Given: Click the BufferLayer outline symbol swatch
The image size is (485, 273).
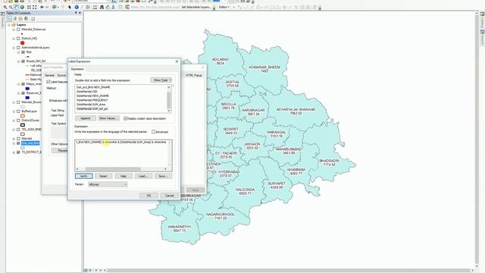Looking at the screenshot, I should click(23, 116).
